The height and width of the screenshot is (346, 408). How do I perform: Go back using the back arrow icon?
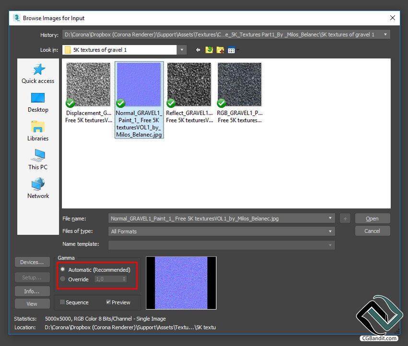(198, 50)
